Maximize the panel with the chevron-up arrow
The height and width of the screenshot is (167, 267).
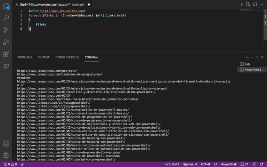[257, 57]
